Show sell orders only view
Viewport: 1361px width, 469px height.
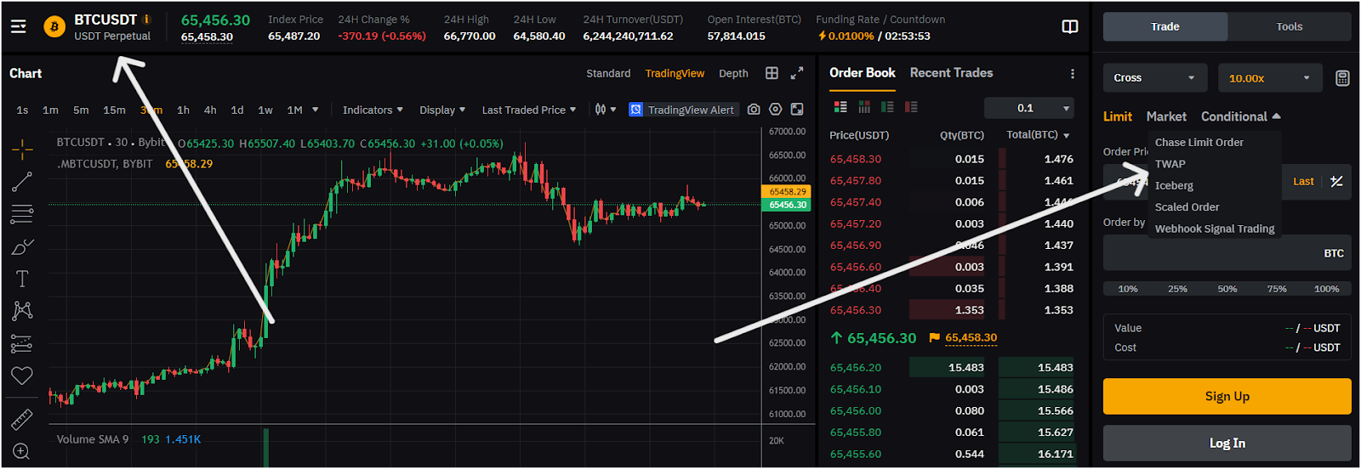point(911,107)
